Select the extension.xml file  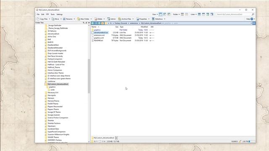pyautogui.click(x=99, y=35)
